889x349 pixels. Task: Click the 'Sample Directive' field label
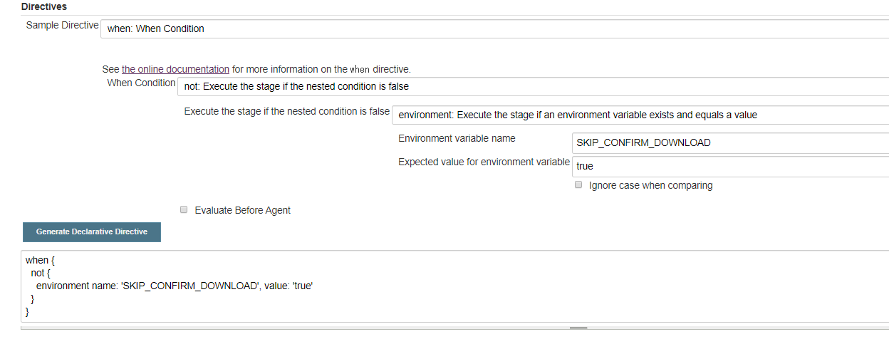62,25
